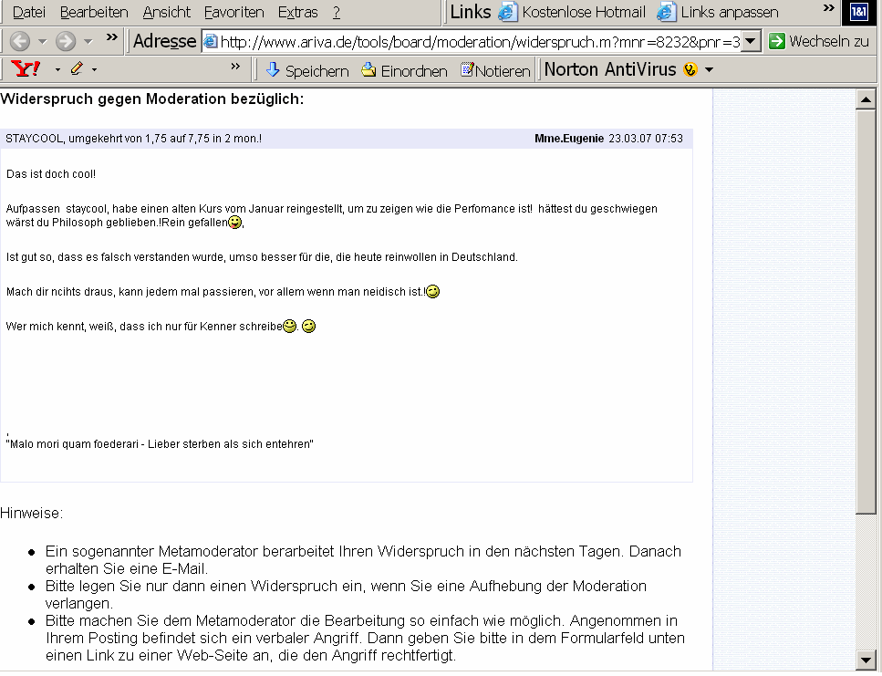The image size is (882, 676).
Task: Open the Back button history dropdown
Action: [x=40, y=42]
